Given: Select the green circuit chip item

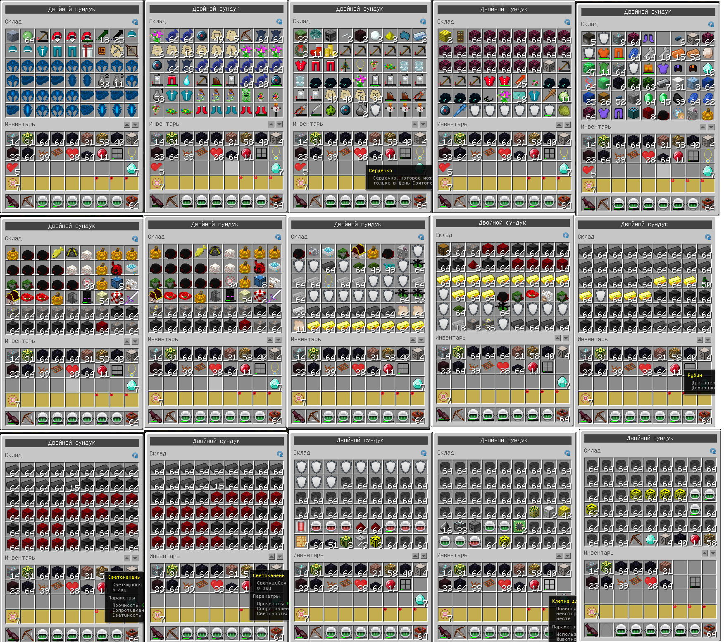Looking at the screenshot, I should pos(519,527).
